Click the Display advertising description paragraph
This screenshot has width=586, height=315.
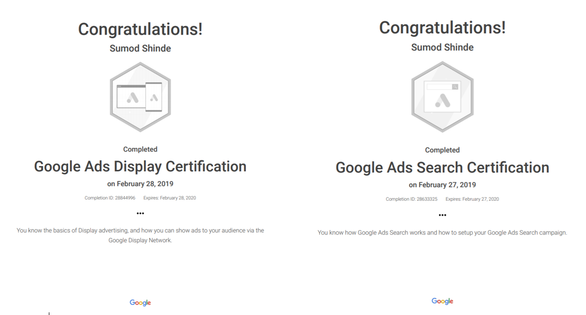[x=140, y=235]
